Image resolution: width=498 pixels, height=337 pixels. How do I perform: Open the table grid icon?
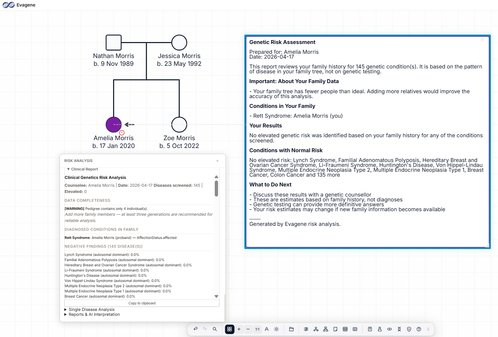pyautogui.click(x=345, y=329)
